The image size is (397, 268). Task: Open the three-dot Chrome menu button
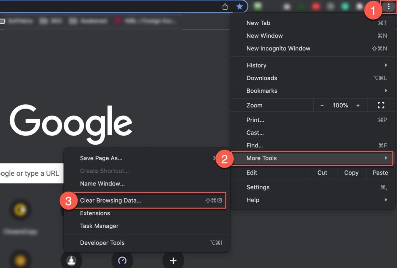point(388,7)
